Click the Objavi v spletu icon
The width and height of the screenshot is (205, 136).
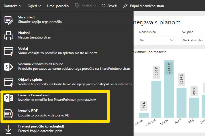tap(9, 82)
